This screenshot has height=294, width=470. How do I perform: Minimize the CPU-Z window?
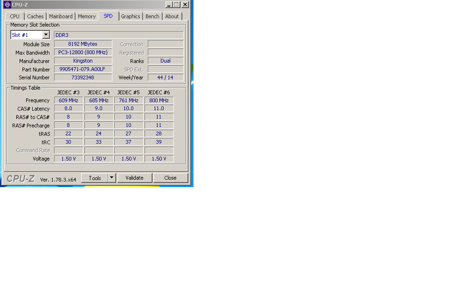[x=169, y=5]
